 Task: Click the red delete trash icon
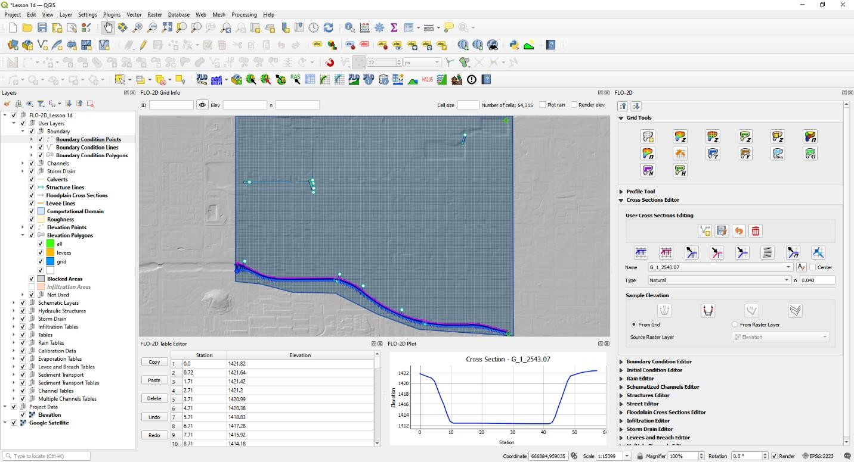click(756, 231)
